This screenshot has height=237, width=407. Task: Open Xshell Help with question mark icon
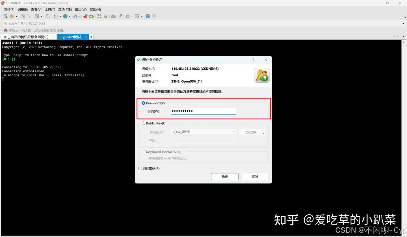pyautogui.click(x=147, y=16)
